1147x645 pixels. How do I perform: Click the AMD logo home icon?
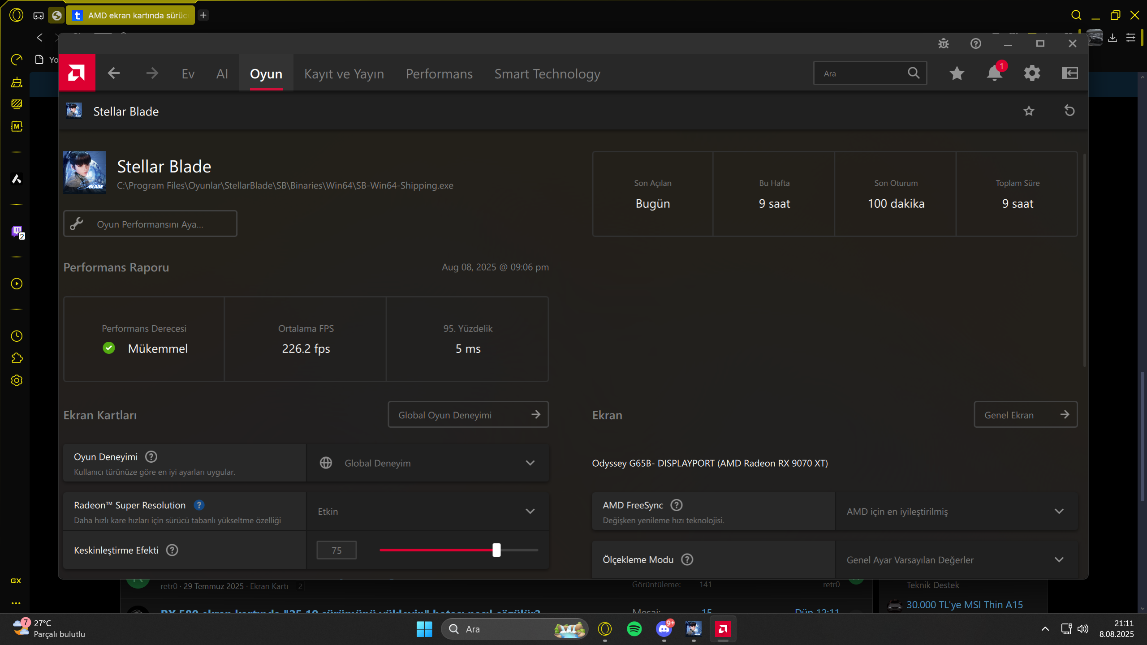click(x=77, y=73)
